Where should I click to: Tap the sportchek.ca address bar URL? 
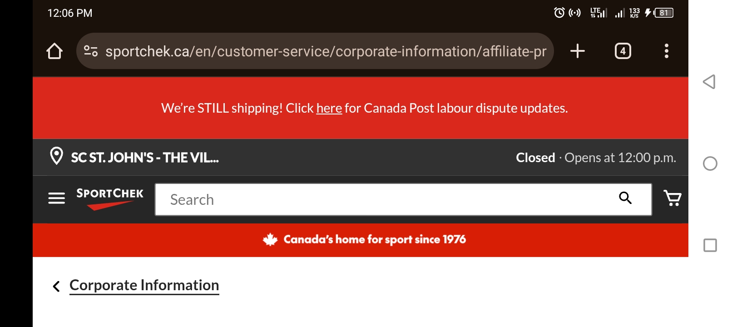tap(326, 51)
